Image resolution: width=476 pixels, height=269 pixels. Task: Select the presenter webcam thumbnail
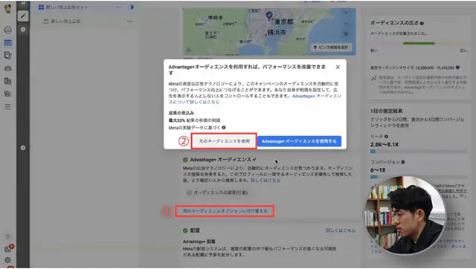(x=405, y=215)
